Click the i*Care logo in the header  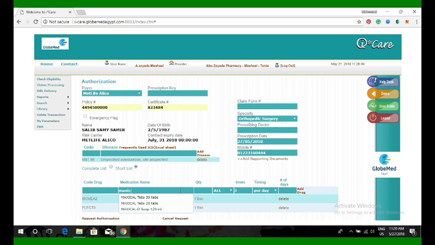(375, 44)
